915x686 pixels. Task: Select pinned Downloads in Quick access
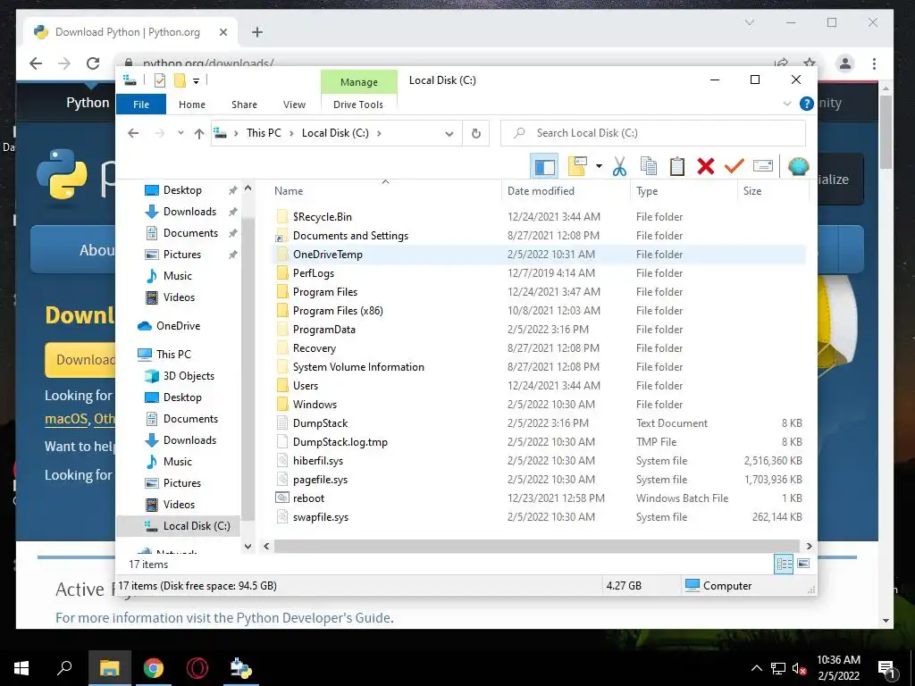coord(189,212)
